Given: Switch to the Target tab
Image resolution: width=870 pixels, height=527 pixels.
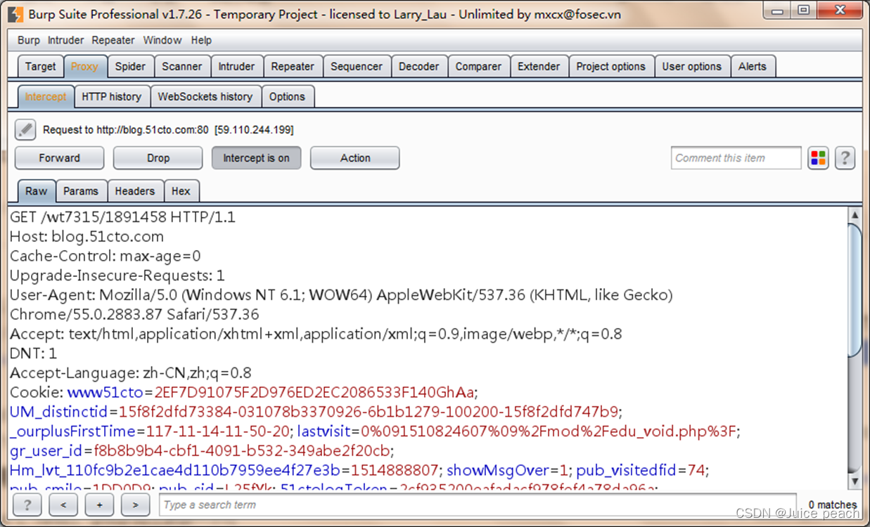Looking at the screenshot, I should pos(40,67).
